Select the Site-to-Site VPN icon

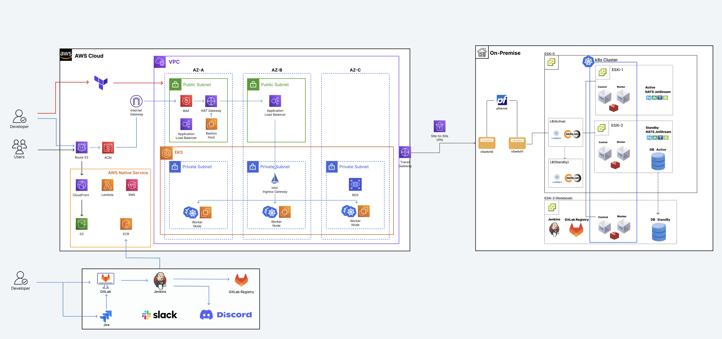coord(439,126)
